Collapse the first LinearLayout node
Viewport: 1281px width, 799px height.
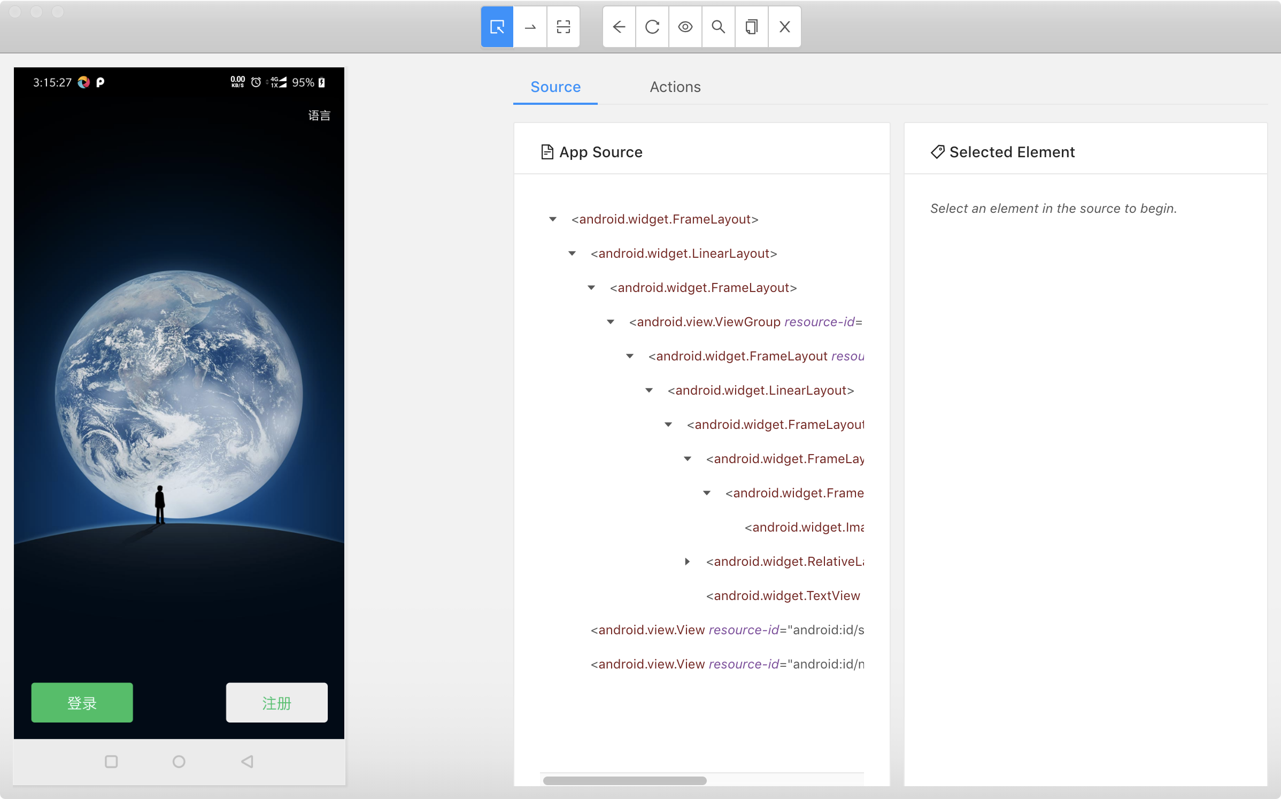[x=572, y=253]
